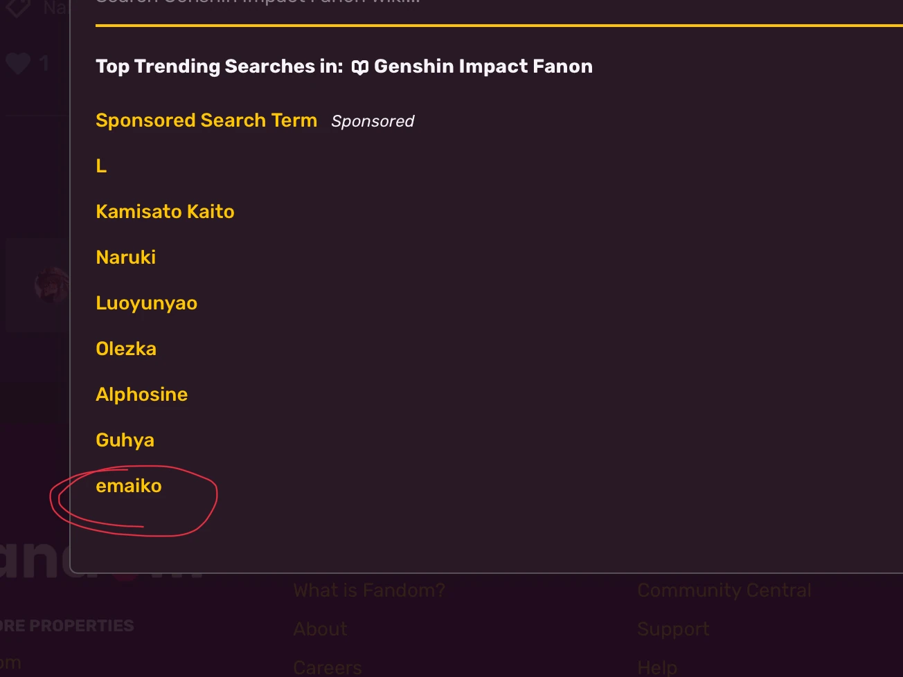Click the Help footer link
This screenshot has width=903, height=677.
(x=657, y=667)
